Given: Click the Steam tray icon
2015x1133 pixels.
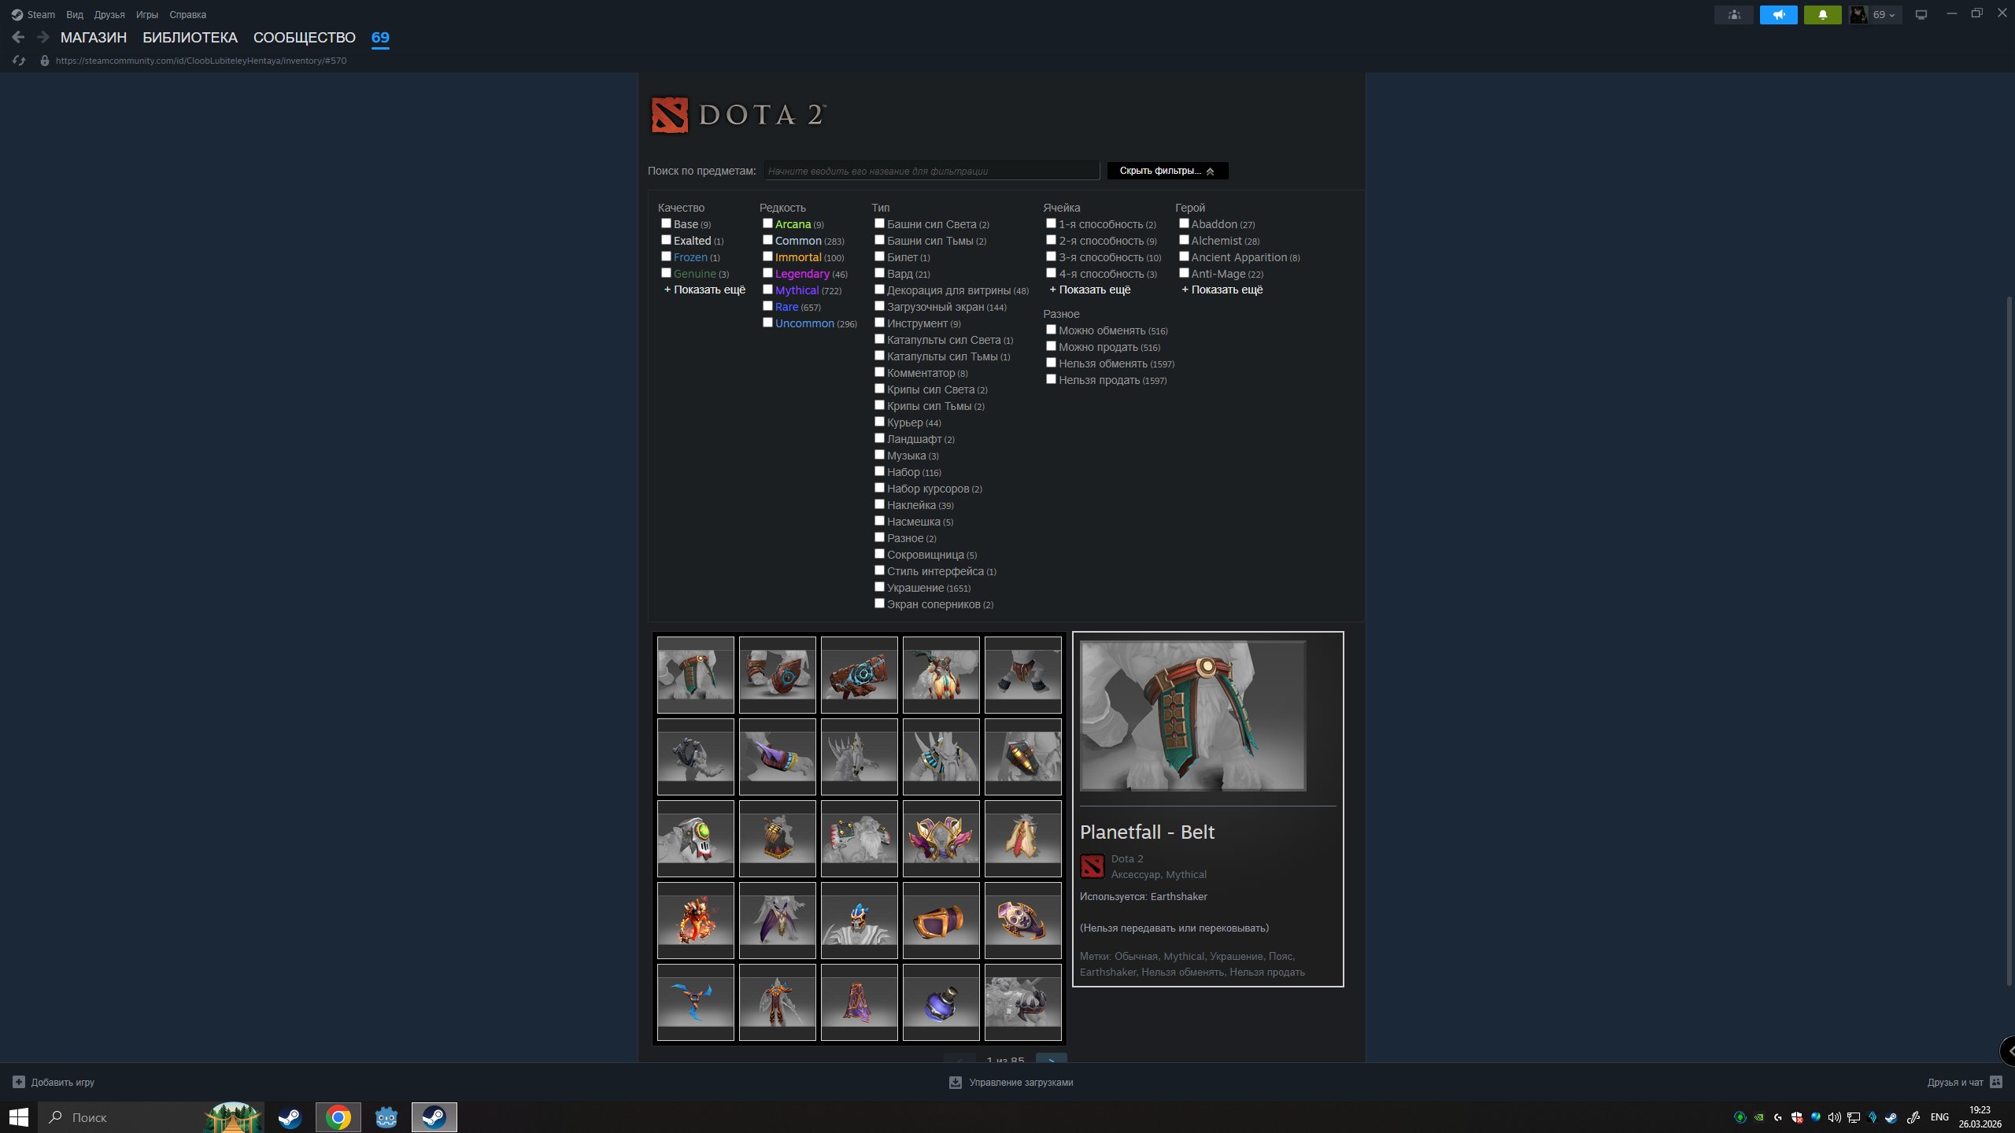Looking at the screenshot, I should click(x=1891, y=1117).
